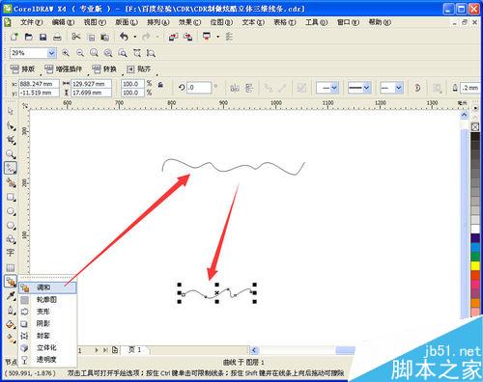This screenshot has height=382, width=483.
Task: Click the horizontal scrollbar left arrow
Action: 254,350
